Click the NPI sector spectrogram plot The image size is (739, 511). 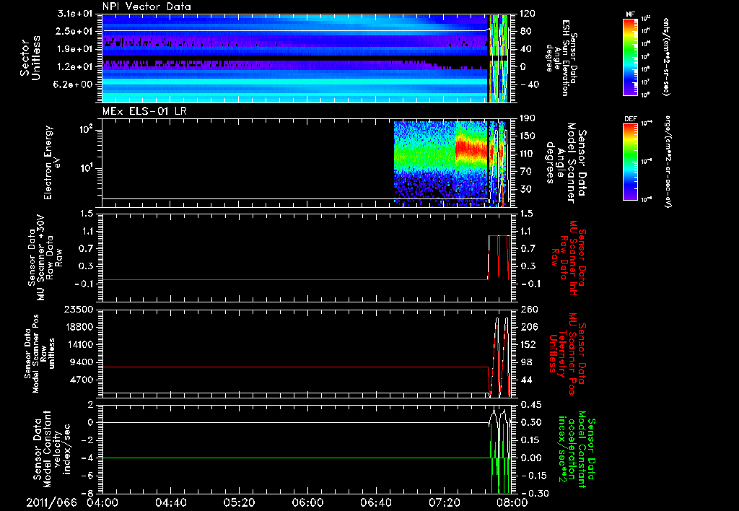(x=307, y=58)
